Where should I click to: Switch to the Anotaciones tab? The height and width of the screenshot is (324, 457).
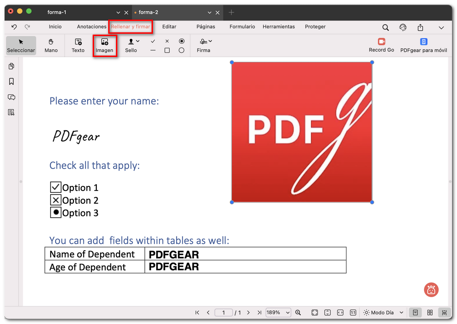click(91, 27)
